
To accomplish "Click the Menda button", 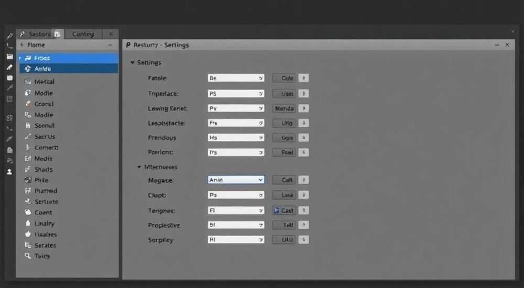I will [x=284, y=108].
